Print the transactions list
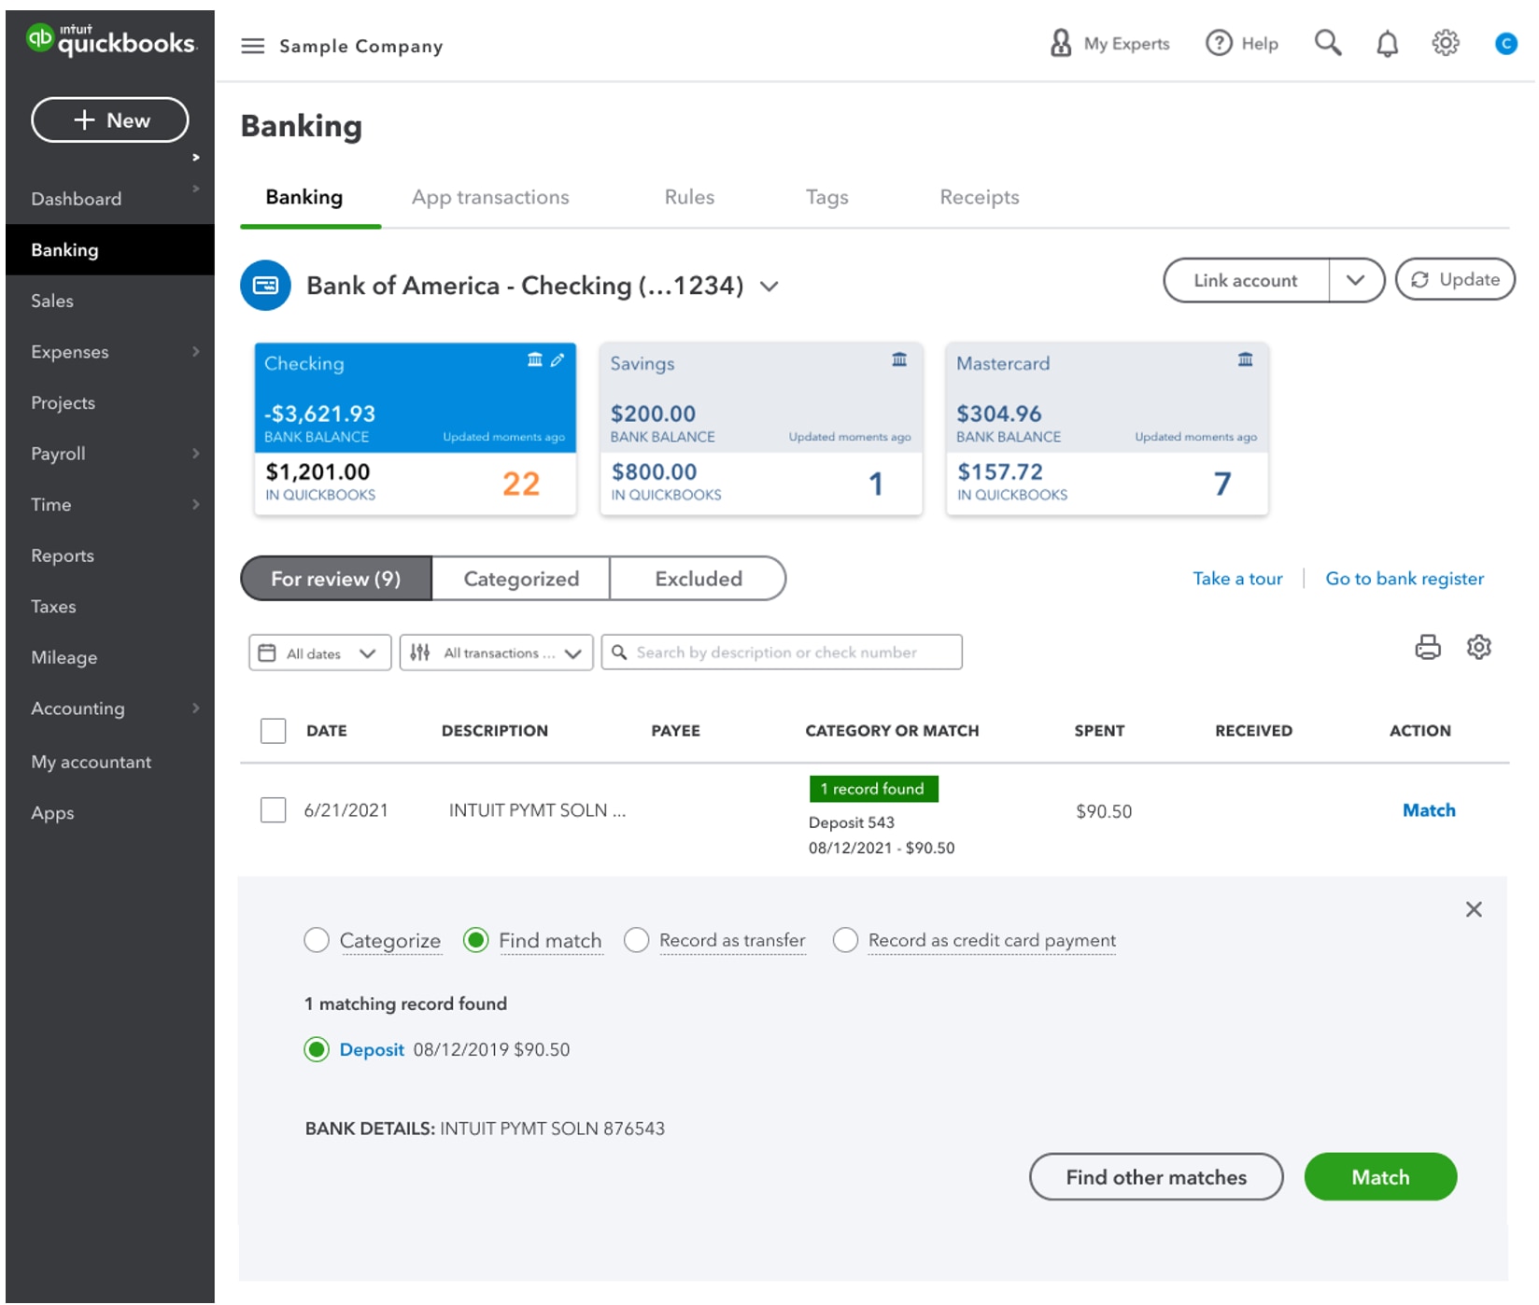Image resolution: width=1539 pixels, height=1305 pixels. [x=1427, y=647]
